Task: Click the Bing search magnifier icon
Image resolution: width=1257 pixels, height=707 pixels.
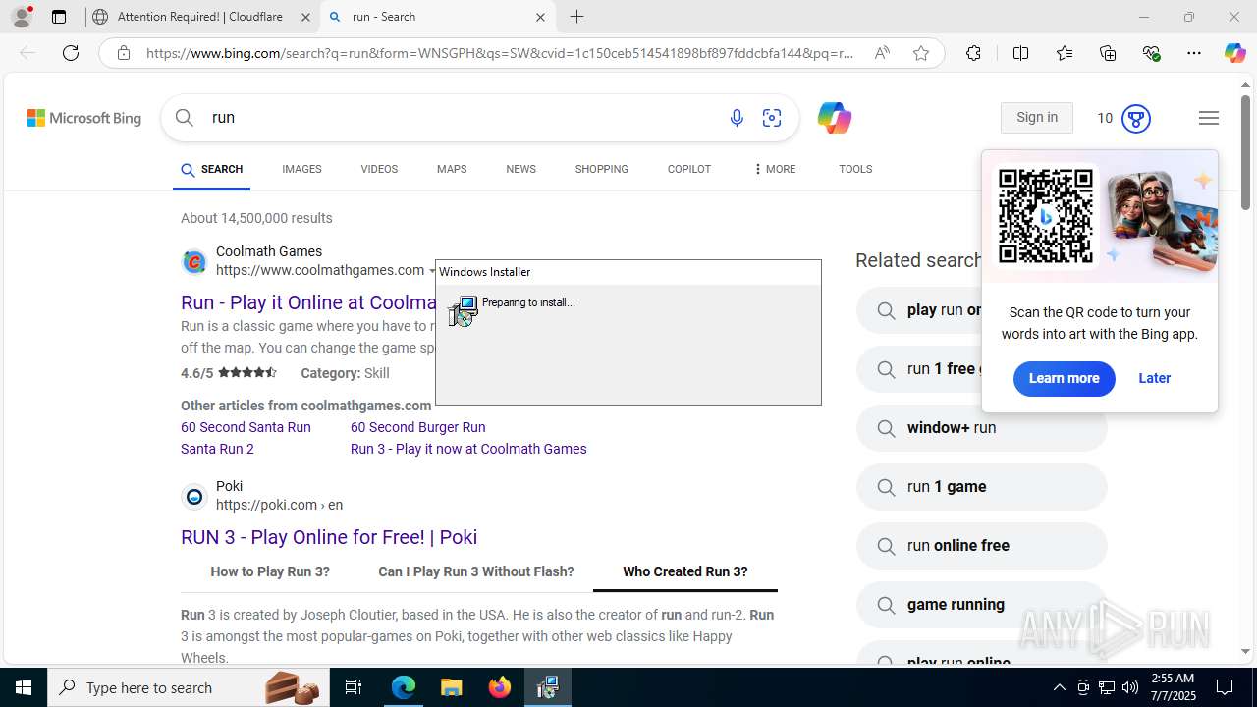Action: 185,118
